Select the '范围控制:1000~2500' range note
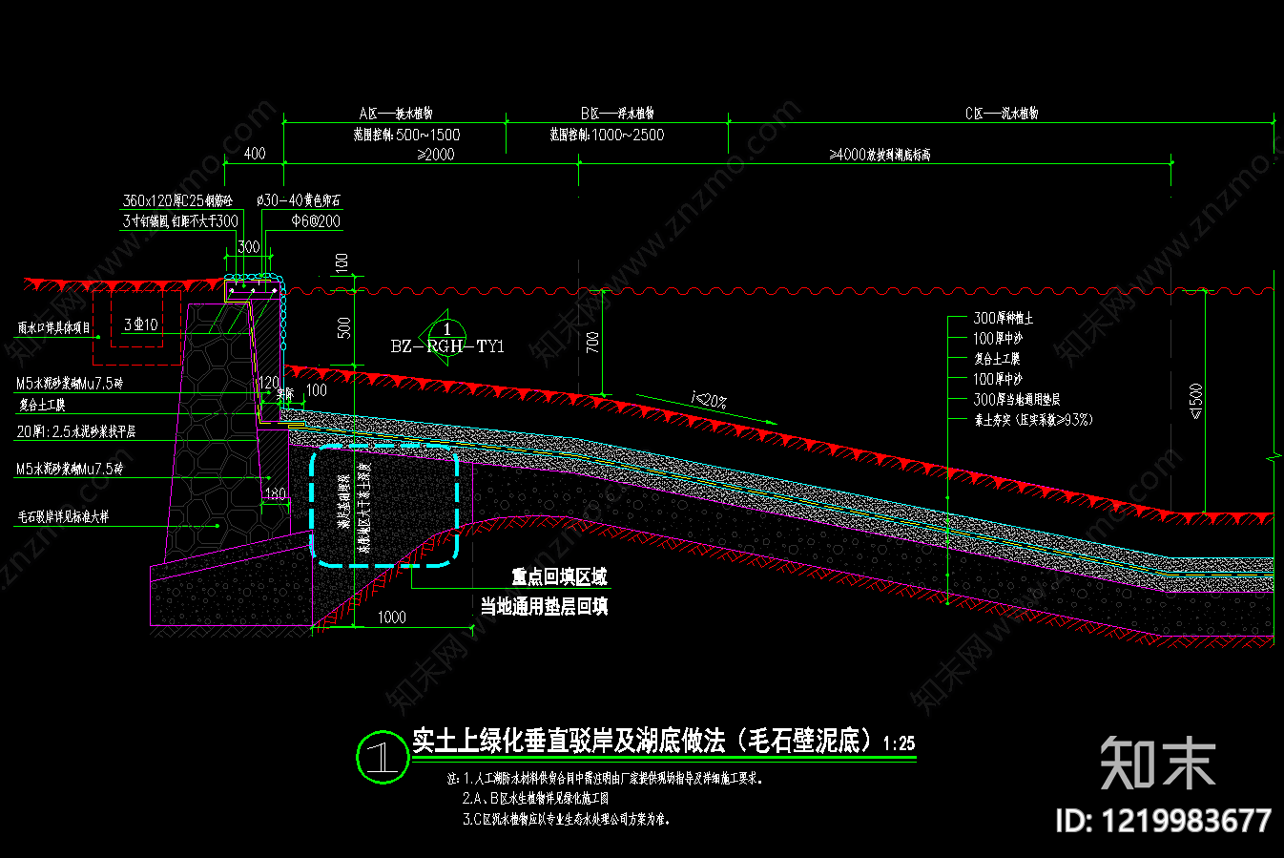Screen dimensions: 1284x858 [x=607, y=136]
